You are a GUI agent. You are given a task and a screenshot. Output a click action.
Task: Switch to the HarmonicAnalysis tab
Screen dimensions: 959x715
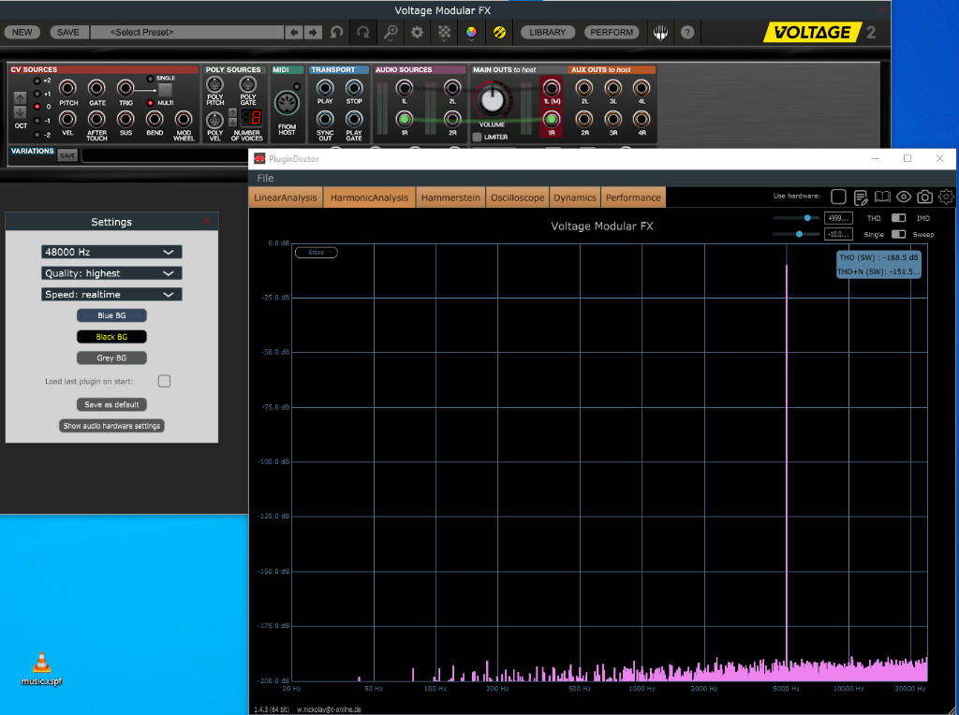tap(369, 197)
